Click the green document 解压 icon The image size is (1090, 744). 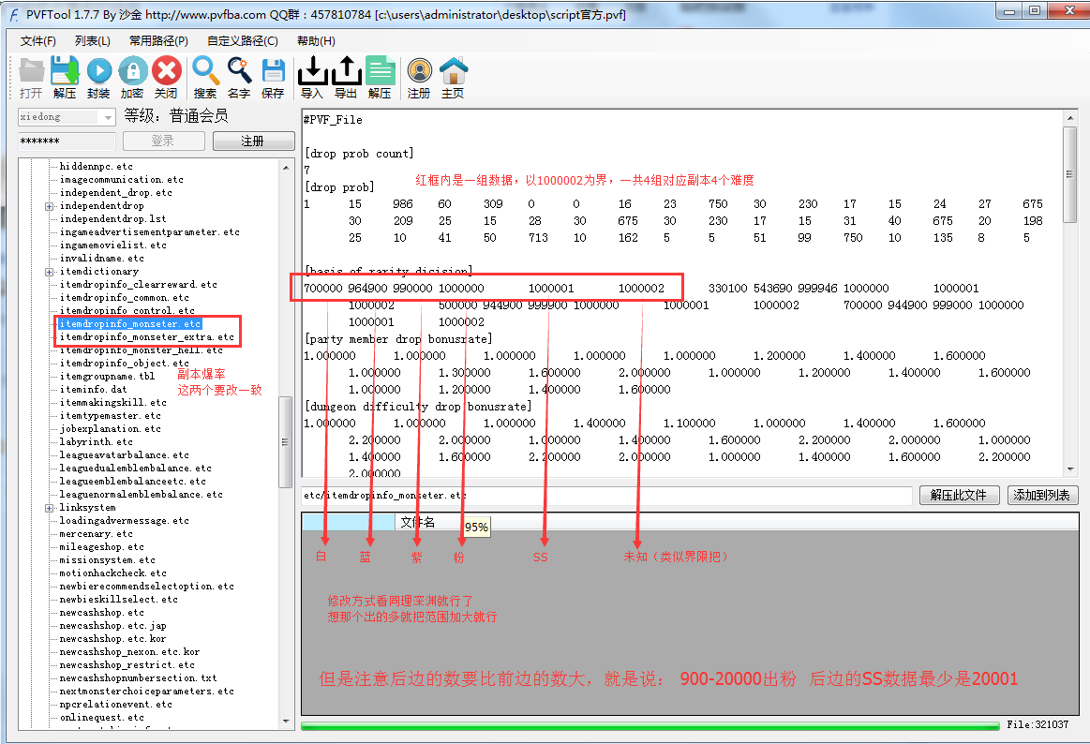pos(380,71)
